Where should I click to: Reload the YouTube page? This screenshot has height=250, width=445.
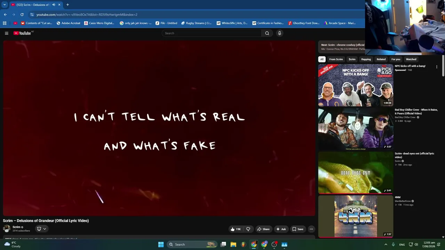click(x=22, y=15)
